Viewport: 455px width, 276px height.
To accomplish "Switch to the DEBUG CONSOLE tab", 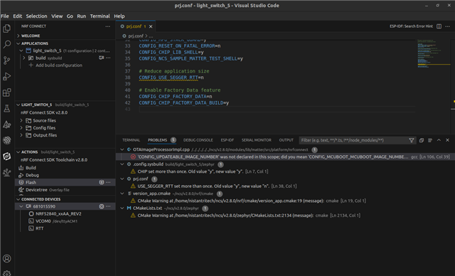I will 198,140.
